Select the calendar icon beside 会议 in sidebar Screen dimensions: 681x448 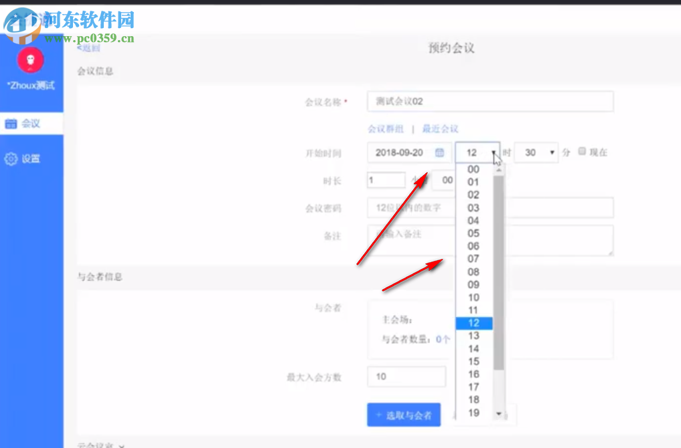11,123
